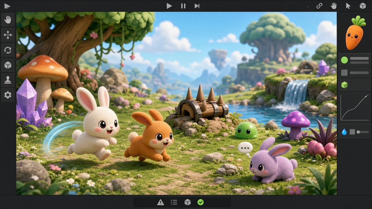This screenshot has width=372, height=209.
Task: Select the four-arrow move tool
Action: [x=8, y=35]
